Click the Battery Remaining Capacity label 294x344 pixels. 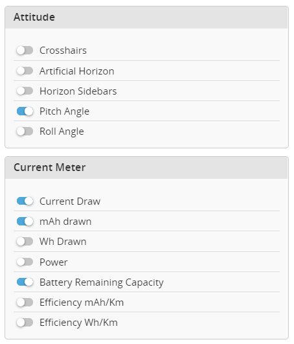(x=102, y=282)
